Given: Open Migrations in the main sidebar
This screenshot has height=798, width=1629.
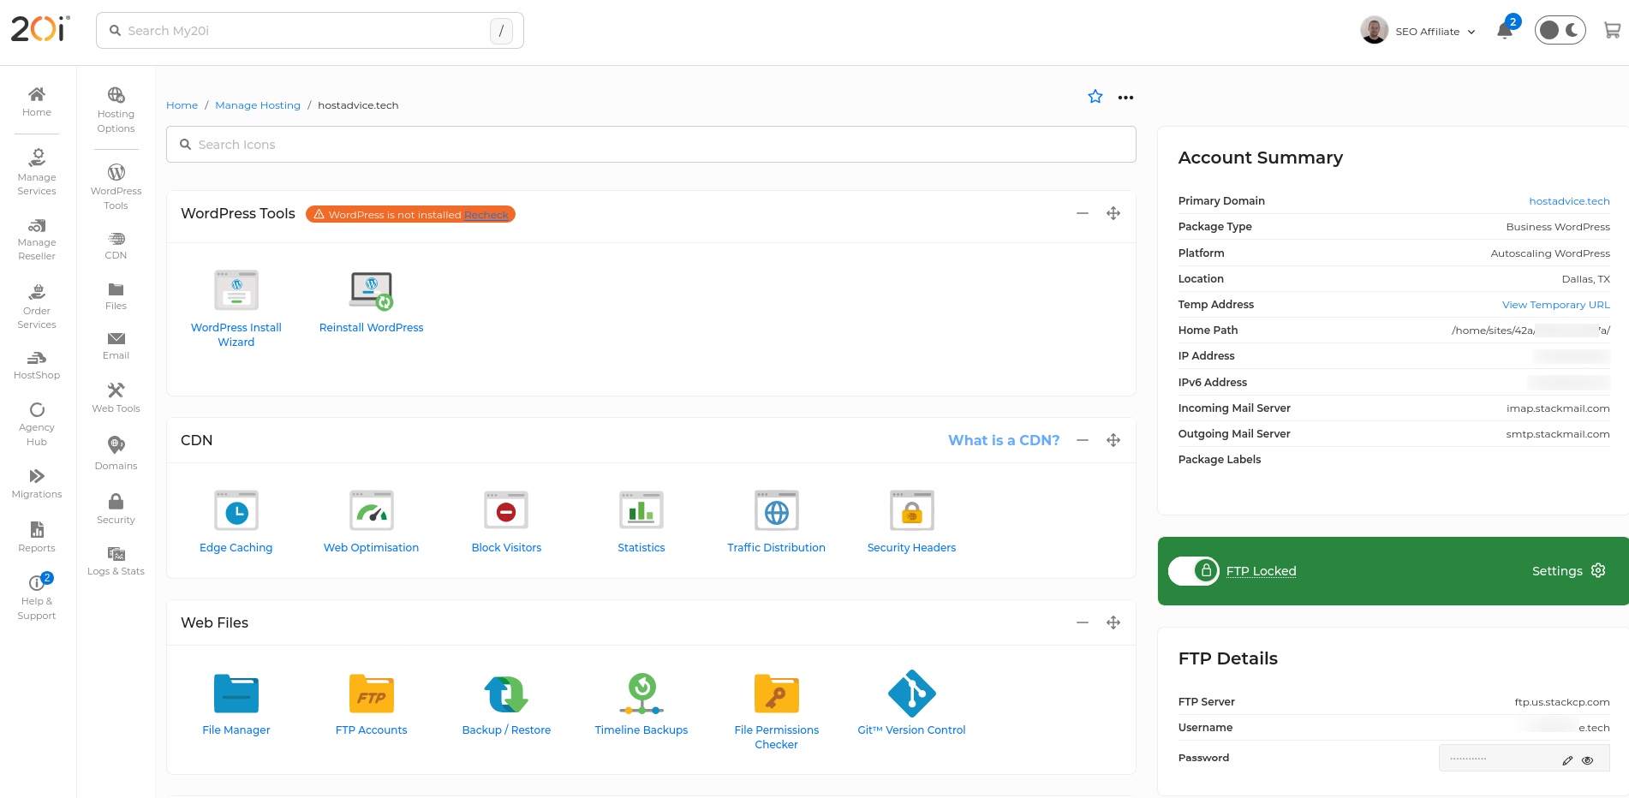Looking at the screenshot, I should tap(37, 483).
